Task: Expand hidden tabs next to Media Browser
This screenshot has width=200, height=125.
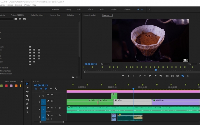Action: pyautogui.click(x=22, y=81)
